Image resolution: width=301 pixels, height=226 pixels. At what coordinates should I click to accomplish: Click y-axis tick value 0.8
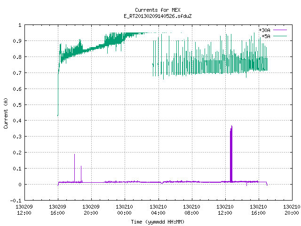tap(17, 57)
